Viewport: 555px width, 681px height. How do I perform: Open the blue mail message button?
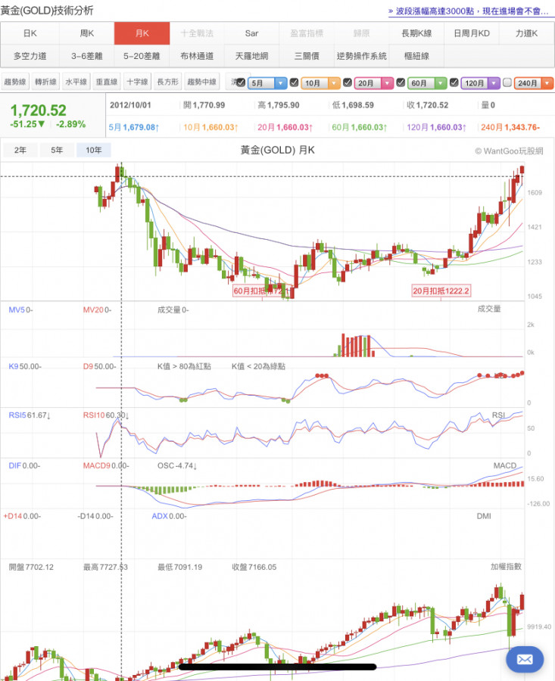tap(525, 658)
